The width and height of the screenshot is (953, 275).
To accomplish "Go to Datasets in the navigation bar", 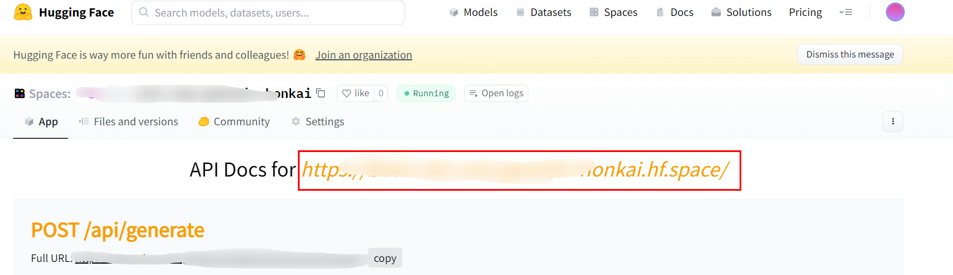I will pos(543,13).
